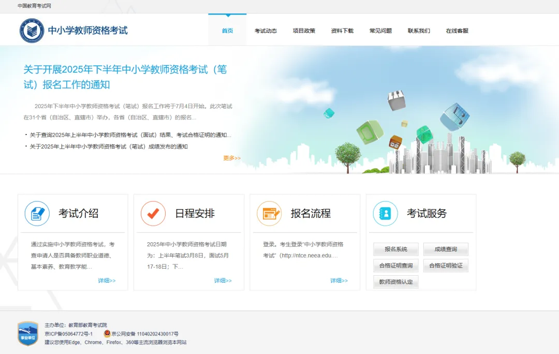Click the 事业单位 badge in the footer
This screenshot has width=559, height=354.
(27, 332)
